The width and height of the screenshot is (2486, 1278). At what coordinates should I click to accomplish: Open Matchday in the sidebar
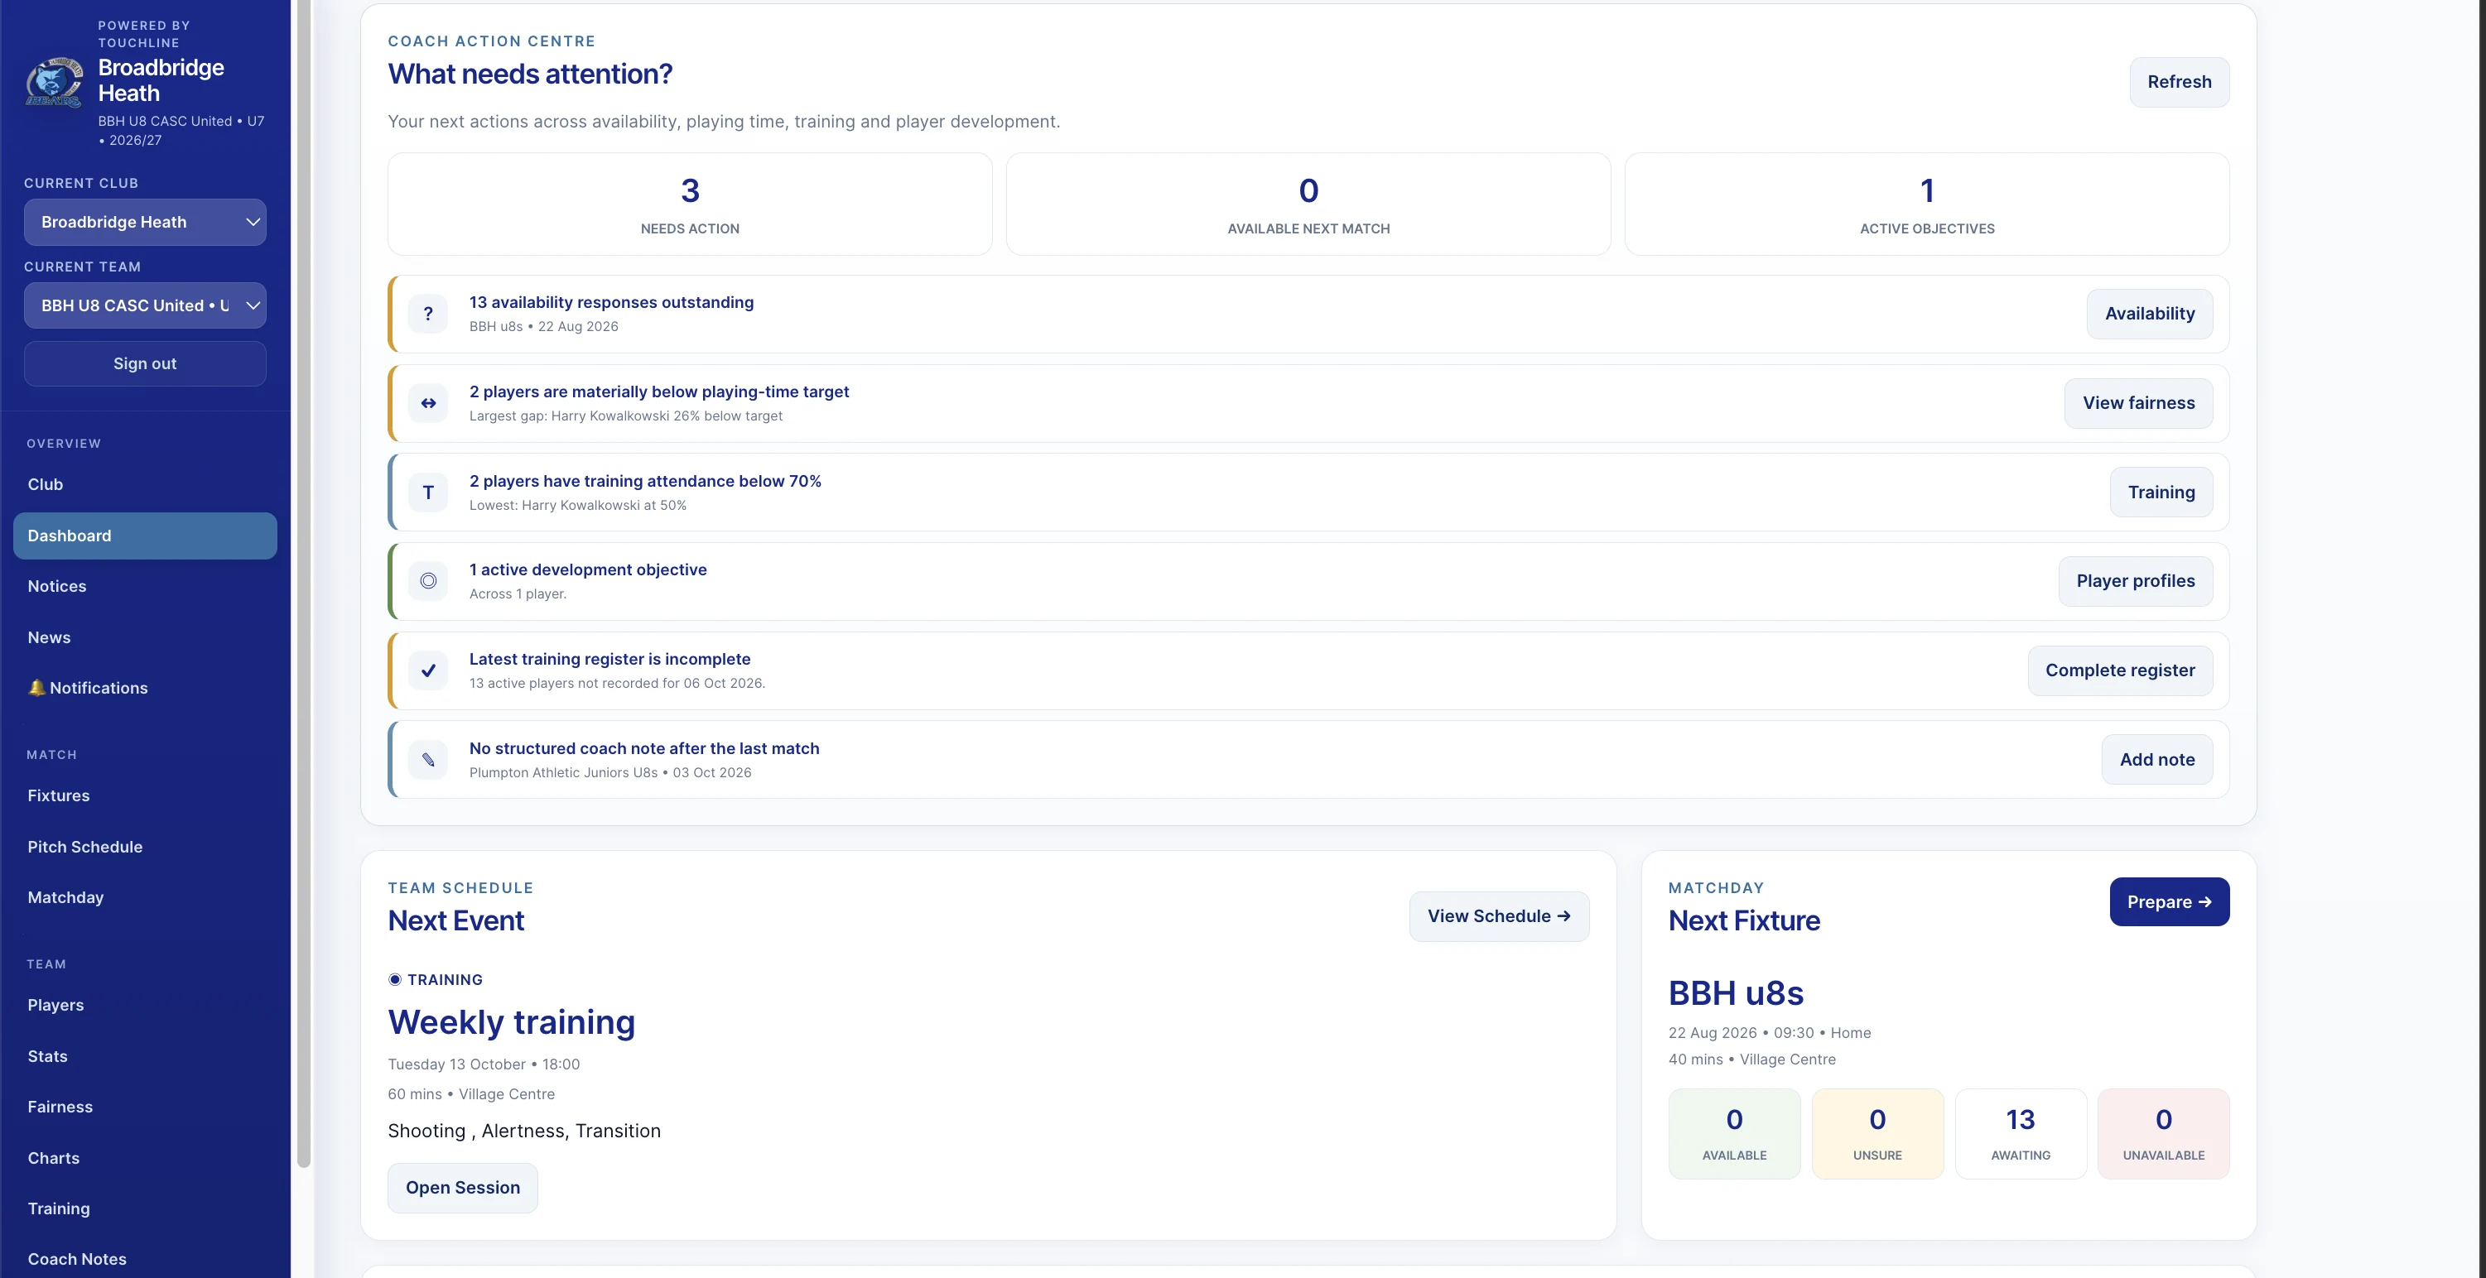pyautogui.click(x=145, y=897)
